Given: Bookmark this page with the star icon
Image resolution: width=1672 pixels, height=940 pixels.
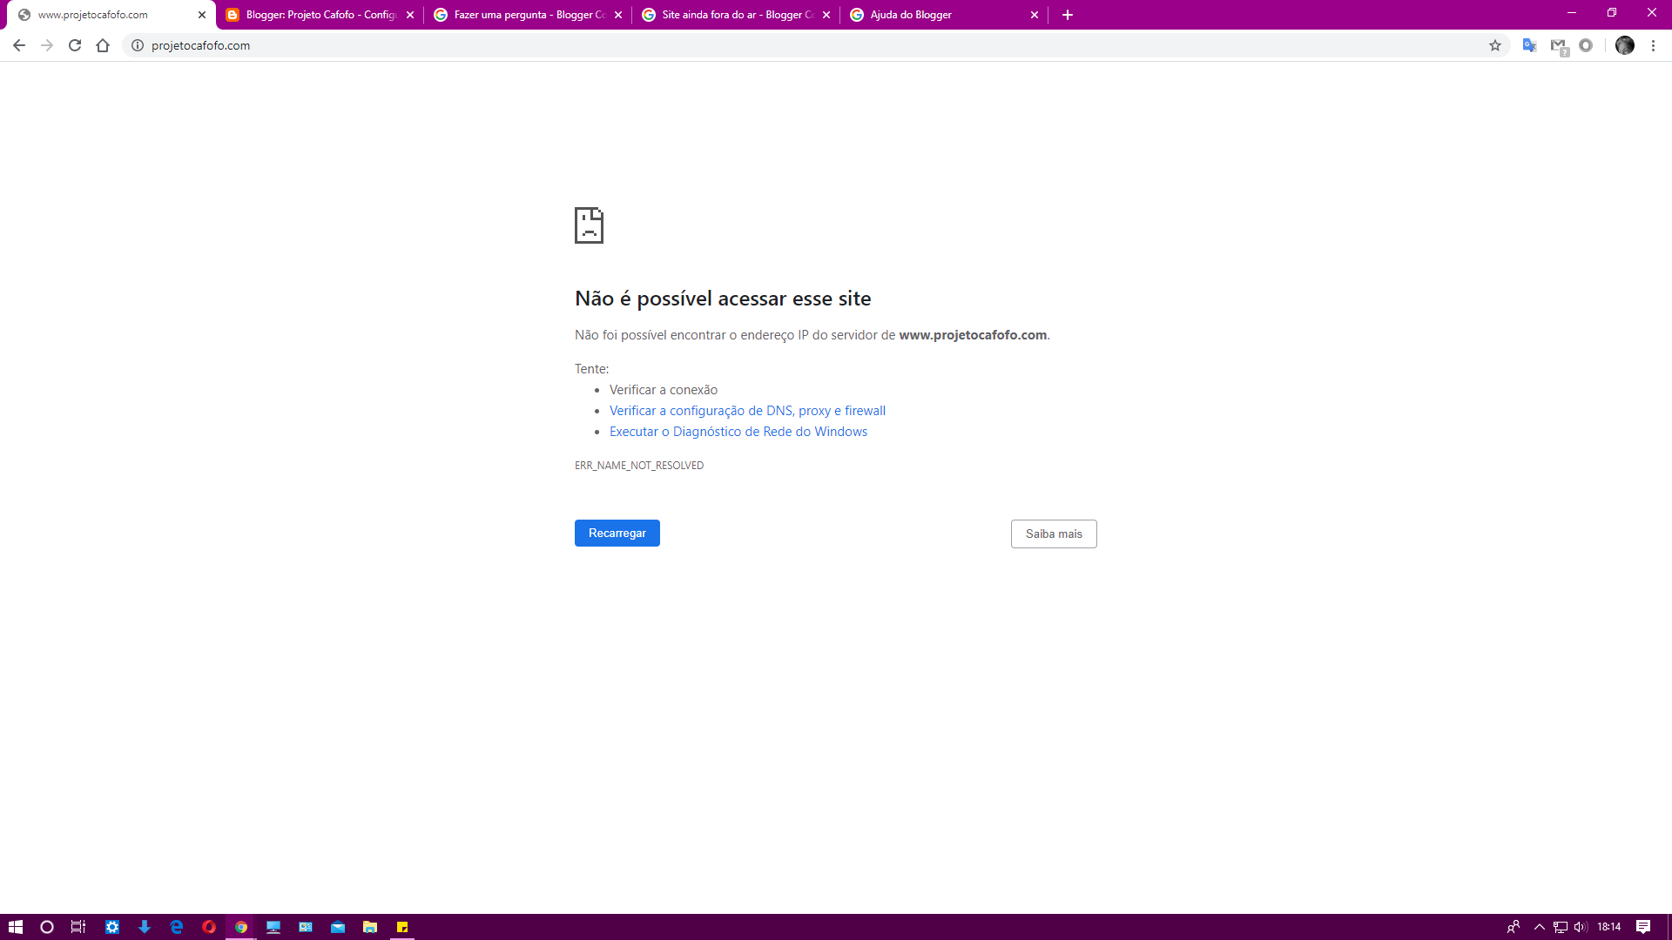Looking at the screenshot, I should pyautogui.click(x=1495, y=45).
